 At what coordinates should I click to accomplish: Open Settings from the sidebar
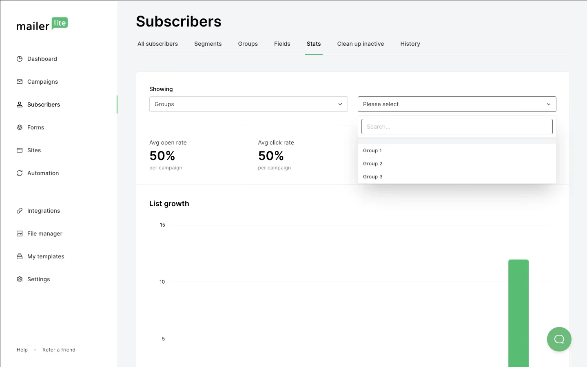(x=38, y=279)
